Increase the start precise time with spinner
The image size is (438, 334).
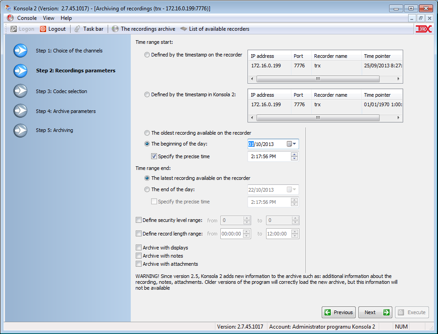click(x=294, y=154)
